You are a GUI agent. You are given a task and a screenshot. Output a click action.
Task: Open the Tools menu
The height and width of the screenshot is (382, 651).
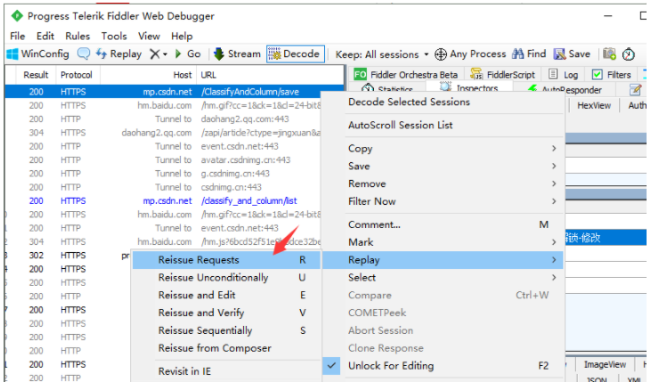[114, 37]
